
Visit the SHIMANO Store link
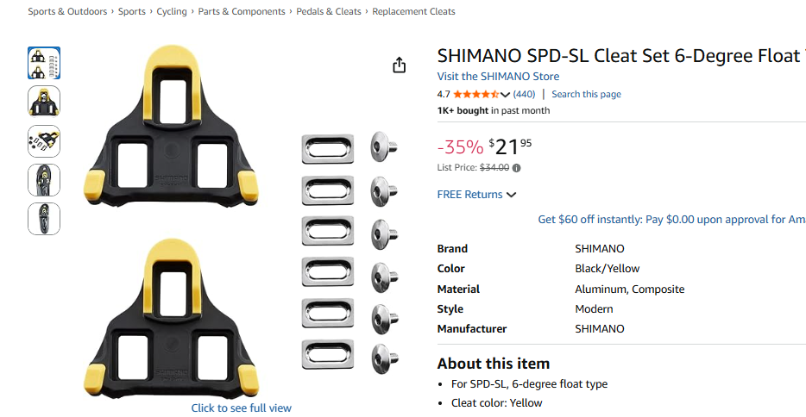point(498,77)
